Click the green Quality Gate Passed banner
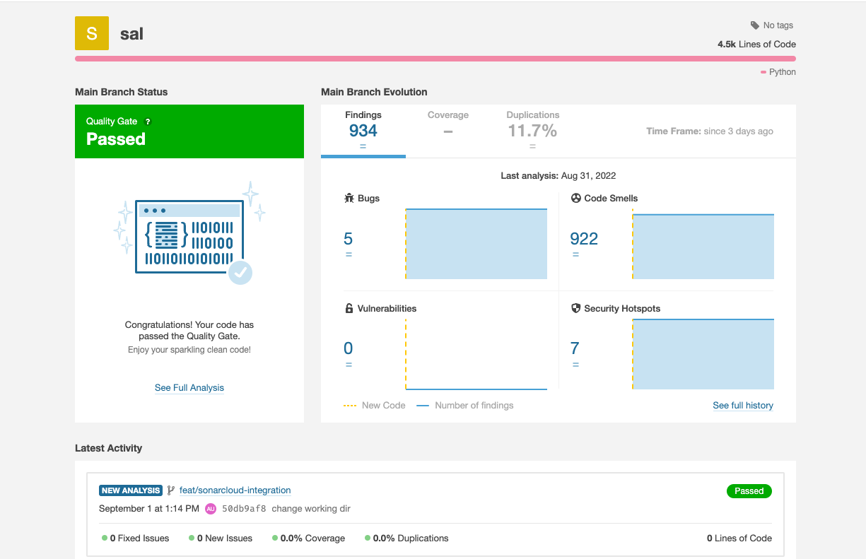866x559 pixels. tap(189, 131)
